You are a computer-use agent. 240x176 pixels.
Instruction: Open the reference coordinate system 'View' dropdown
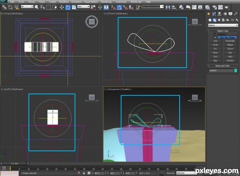pyautogui.click(x=83, y=6)
